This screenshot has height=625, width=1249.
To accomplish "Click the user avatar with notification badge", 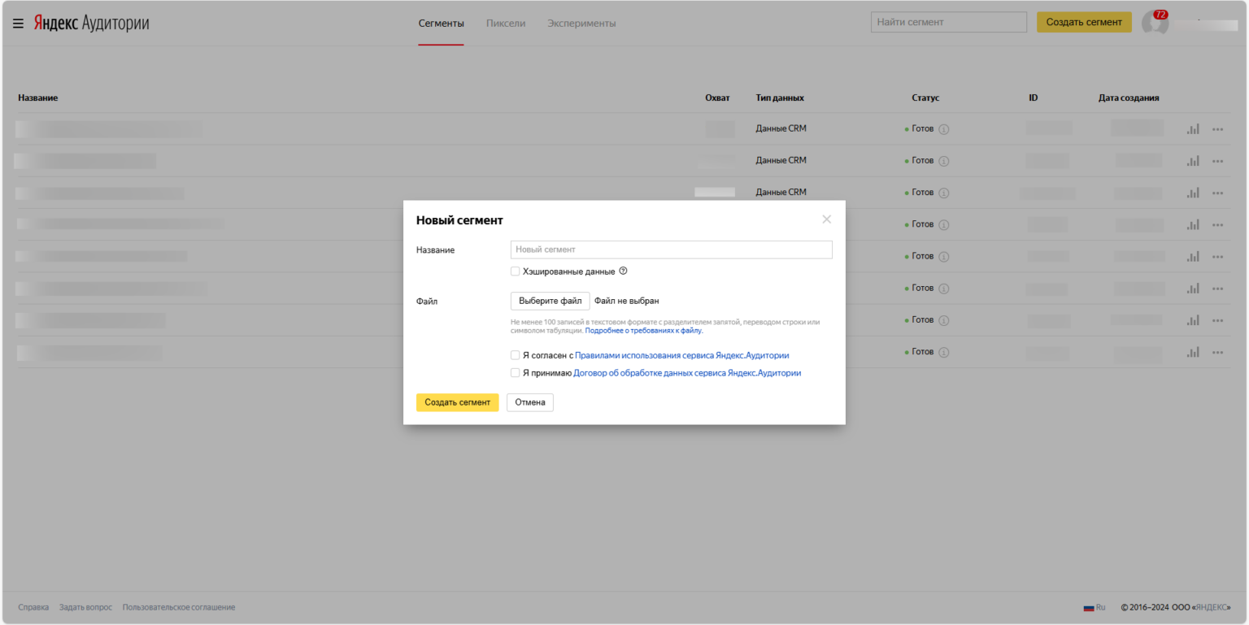I will 1155,23.
